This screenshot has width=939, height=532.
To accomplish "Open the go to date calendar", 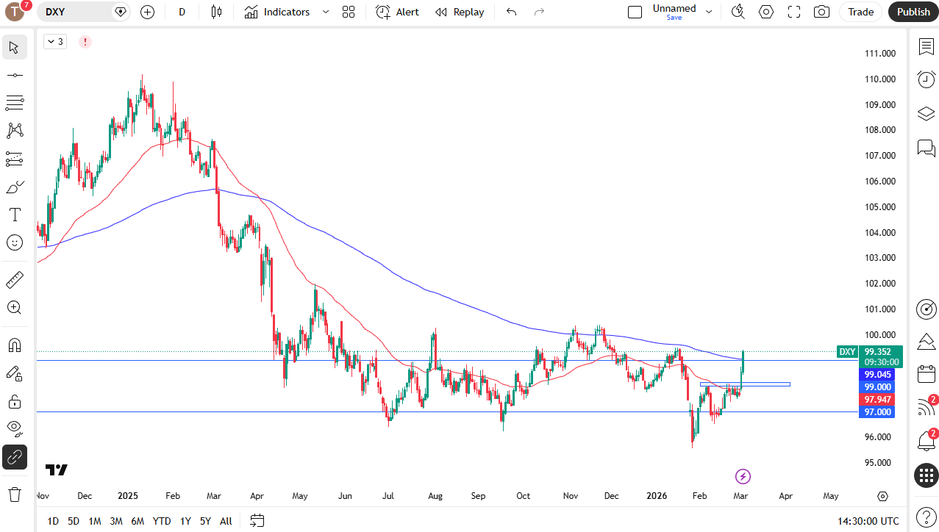I will pyautogui.click(x=257, y=521).
